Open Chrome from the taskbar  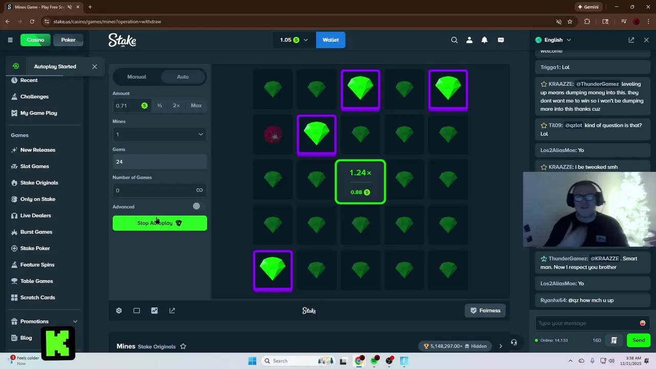[x=359, y=361]
